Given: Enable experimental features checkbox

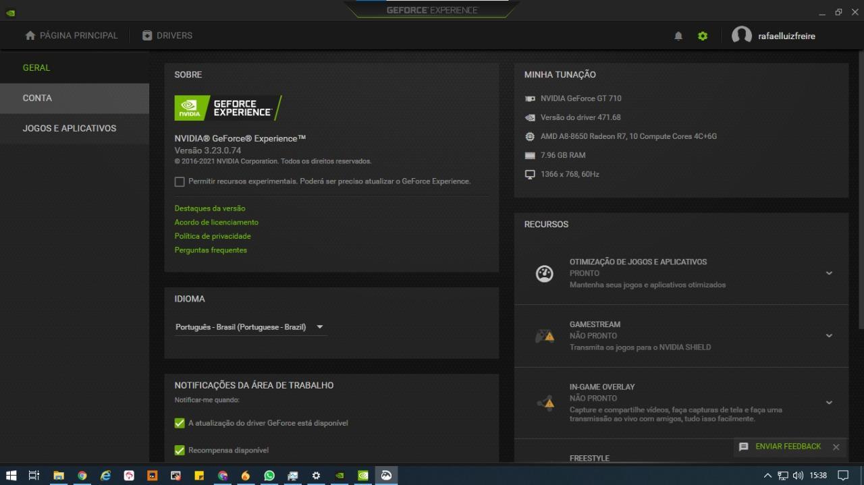Looking at the screenshot, I should (x=180, y=181).
